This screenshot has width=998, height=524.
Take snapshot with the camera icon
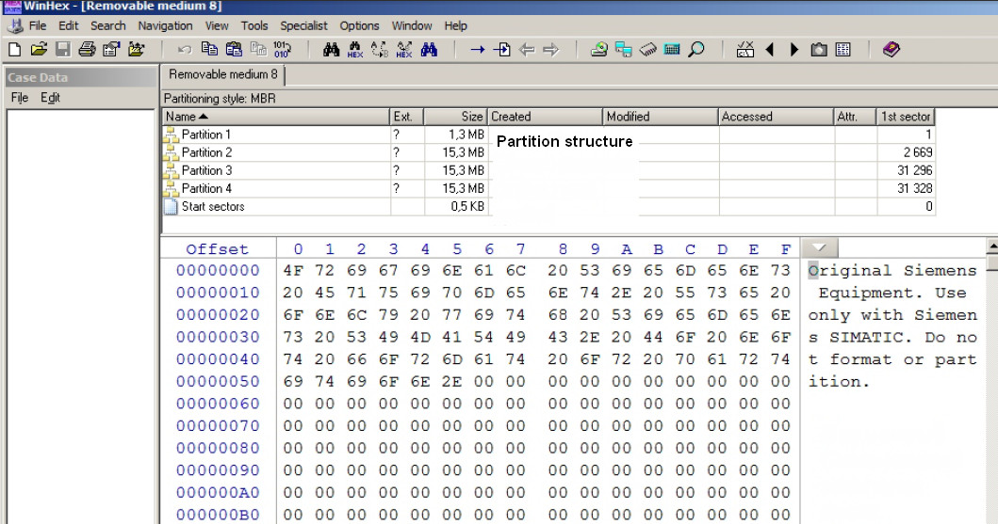coord(819,50)
